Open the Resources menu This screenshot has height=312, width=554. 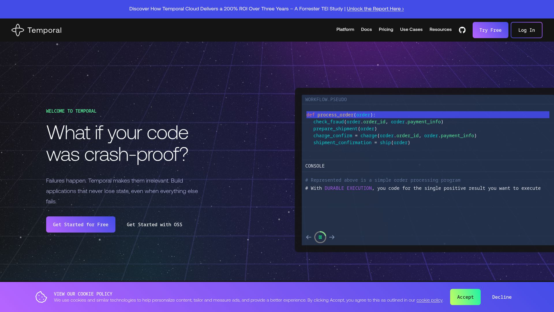click(440, 29)
